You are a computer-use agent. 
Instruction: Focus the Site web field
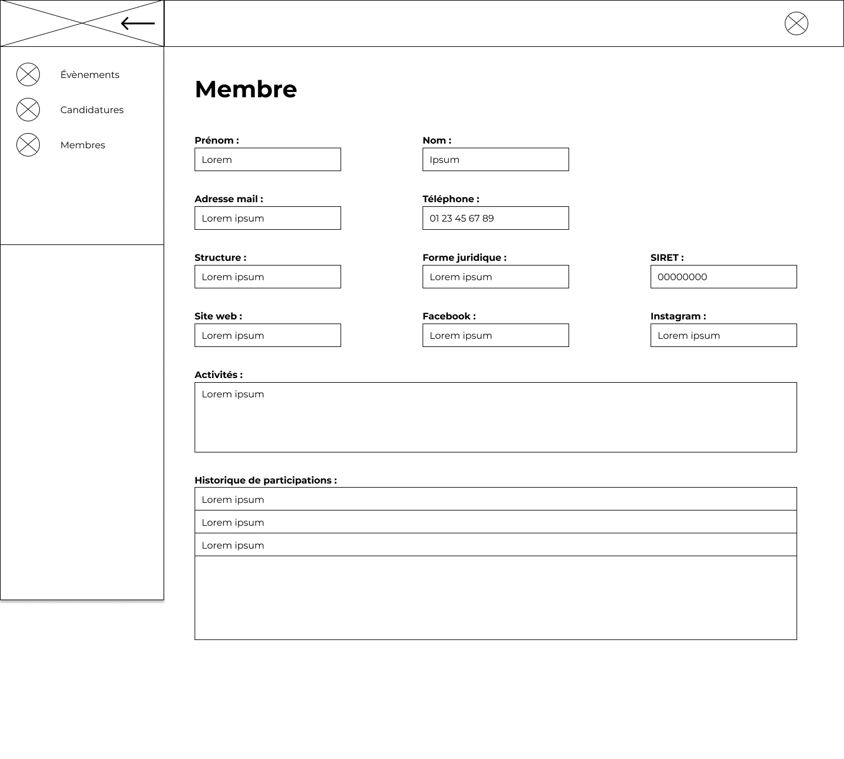(x=268, y=335)
